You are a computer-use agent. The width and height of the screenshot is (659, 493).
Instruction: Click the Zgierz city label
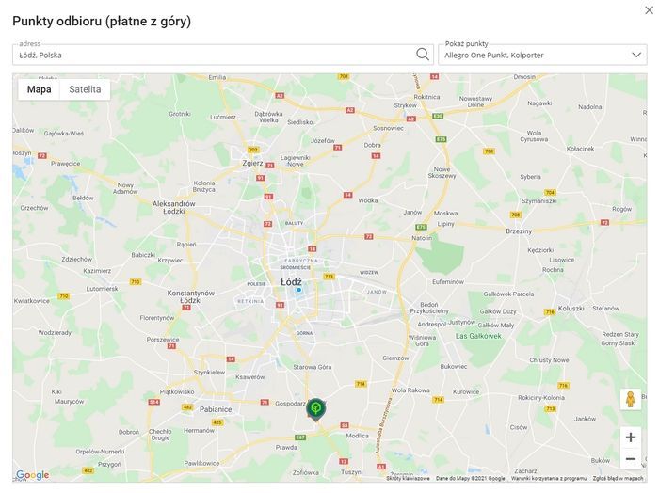253,162
